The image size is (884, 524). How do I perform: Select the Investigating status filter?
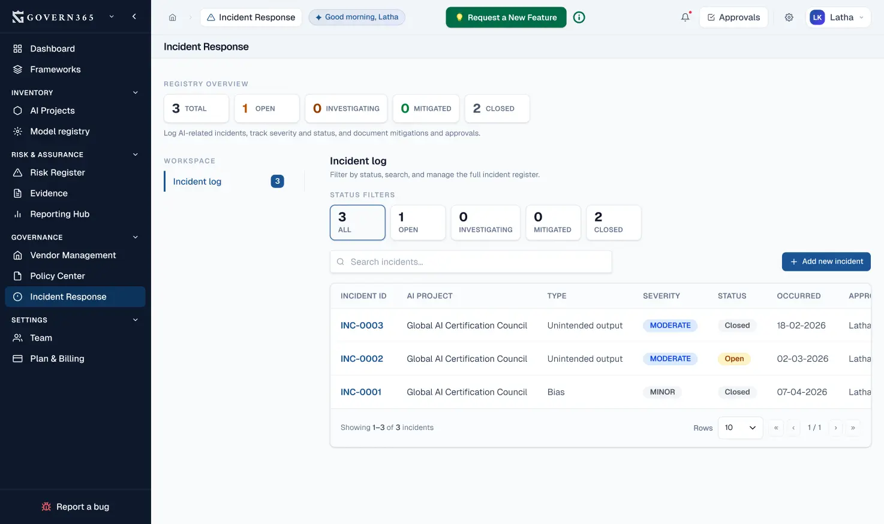click(x=485, y=223)
